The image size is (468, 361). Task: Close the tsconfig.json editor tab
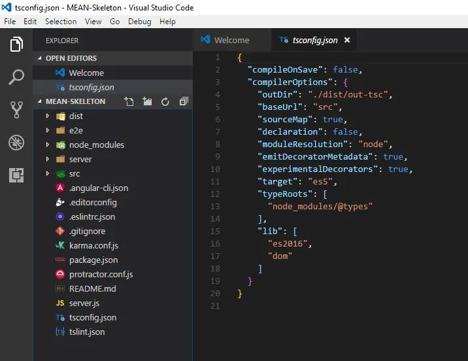[347, 40]
